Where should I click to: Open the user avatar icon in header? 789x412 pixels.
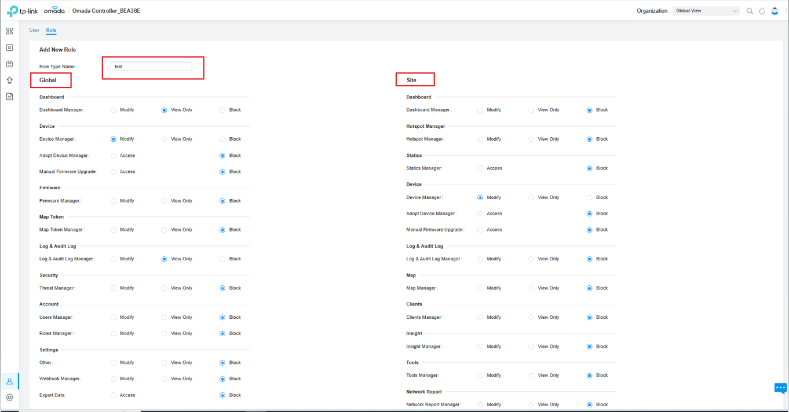point(775,11)
